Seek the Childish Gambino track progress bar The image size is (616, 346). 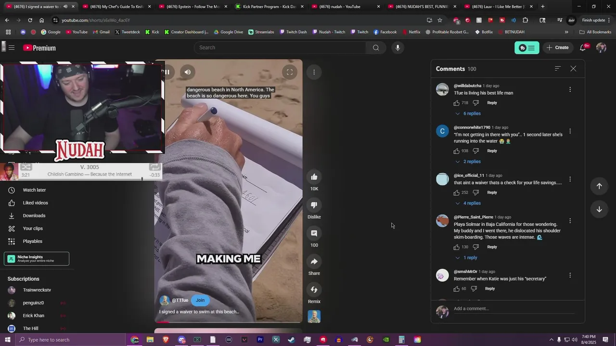click(x=90, y=179)
